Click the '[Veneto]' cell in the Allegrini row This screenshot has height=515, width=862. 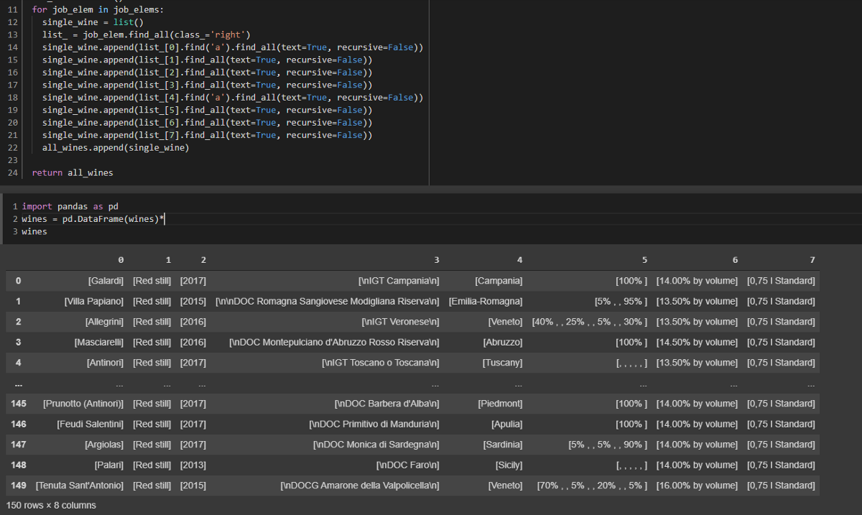(x=505, y=322)
